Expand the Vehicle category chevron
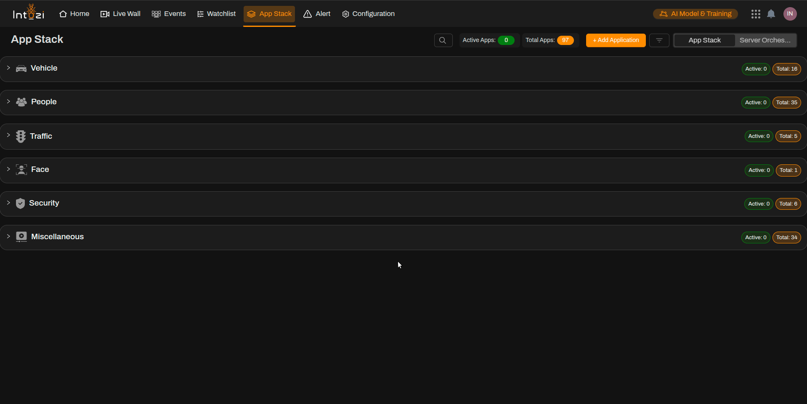 click(8, 68)
